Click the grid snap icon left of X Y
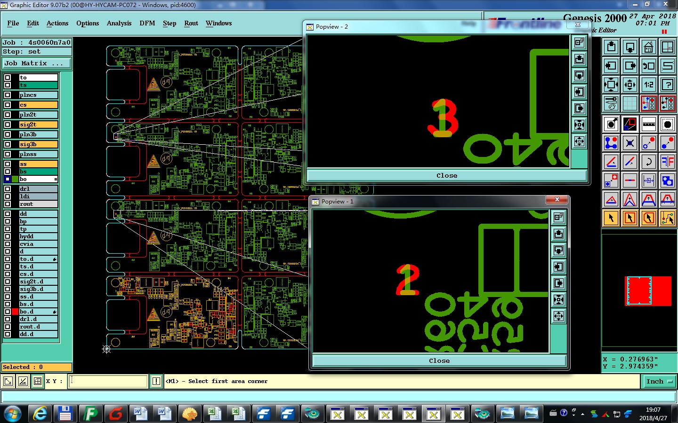Screen dimensions: 678x423 pos(38,381)
